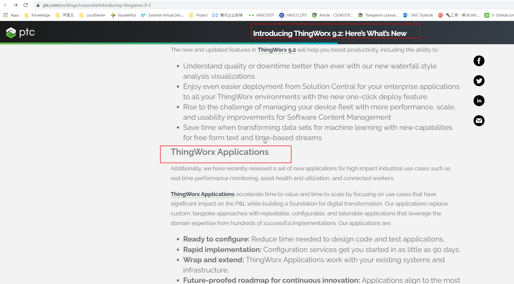The width and height of the screenshot is (514, 284).
Task: Go back using the back arrow
Action: (5, 5)
